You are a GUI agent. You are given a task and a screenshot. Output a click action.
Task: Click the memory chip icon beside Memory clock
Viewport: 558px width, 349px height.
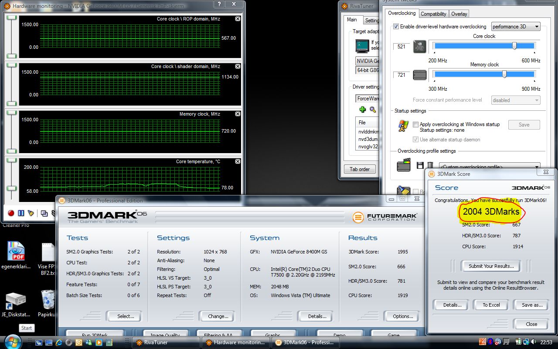419,75
